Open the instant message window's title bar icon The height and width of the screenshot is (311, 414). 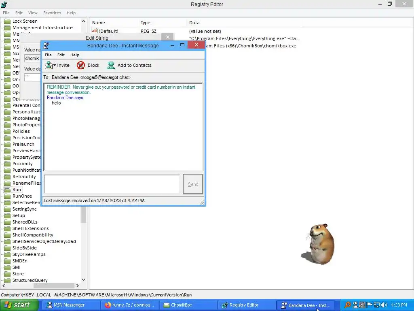[46, 45]
